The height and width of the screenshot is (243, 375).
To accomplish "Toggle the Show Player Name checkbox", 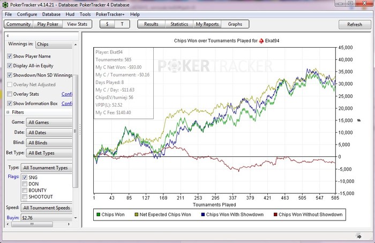I will (x=10, y=56).
